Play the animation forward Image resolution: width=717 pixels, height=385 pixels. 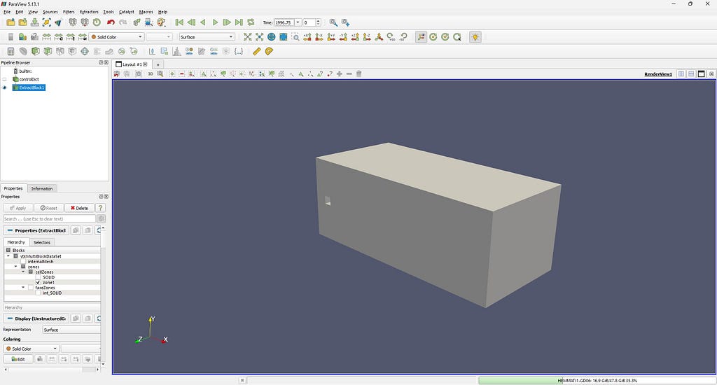click(x=215, y=22)
